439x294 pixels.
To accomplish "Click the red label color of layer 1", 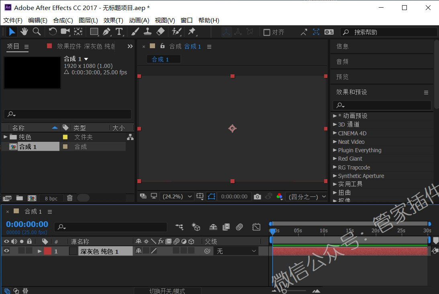I will point(48,251).
